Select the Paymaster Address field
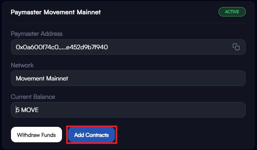Viewport: 257px width, 150px height. pos(128,47)
